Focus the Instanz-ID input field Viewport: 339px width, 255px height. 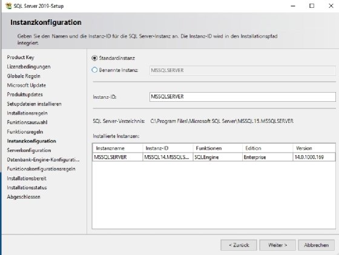coord(242,97)
